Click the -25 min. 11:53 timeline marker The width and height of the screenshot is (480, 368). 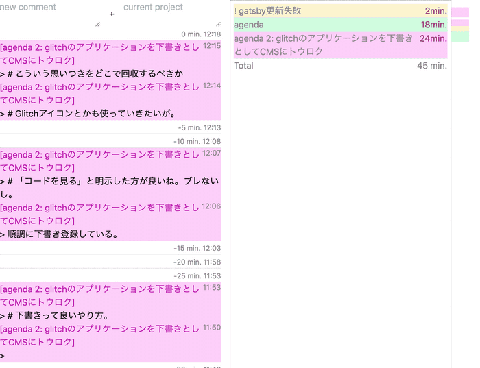197,275
